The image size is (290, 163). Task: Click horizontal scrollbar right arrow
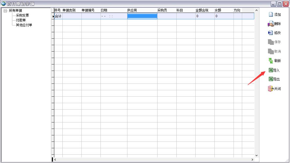252,160
